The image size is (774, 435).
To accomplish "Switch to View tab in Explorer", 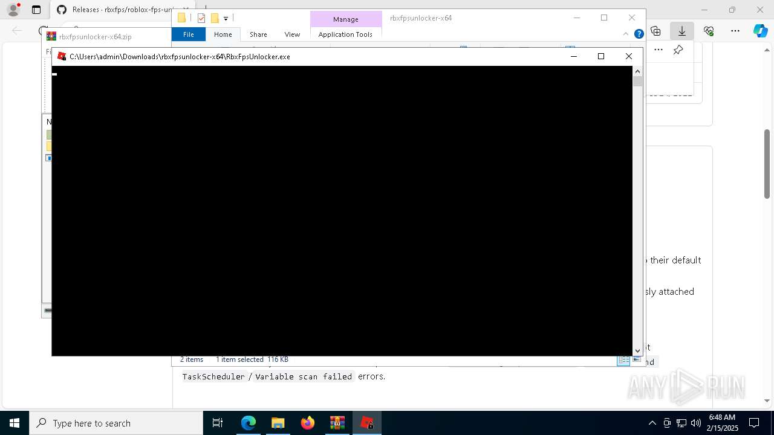I will (292, 34).
